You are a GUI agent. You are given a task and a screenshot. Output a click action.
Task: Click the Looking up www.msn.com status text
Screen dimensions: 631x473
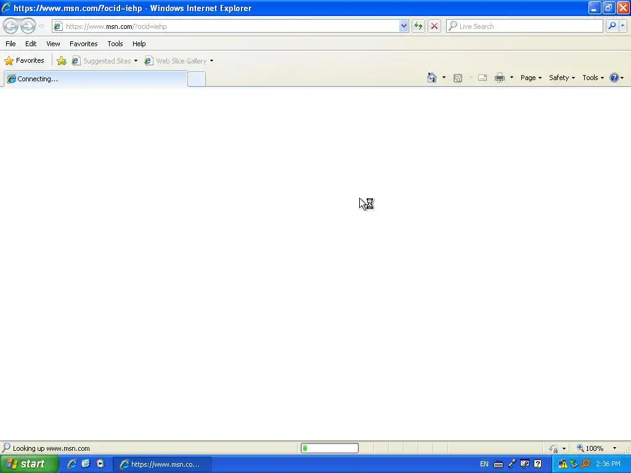click(51, 448)
